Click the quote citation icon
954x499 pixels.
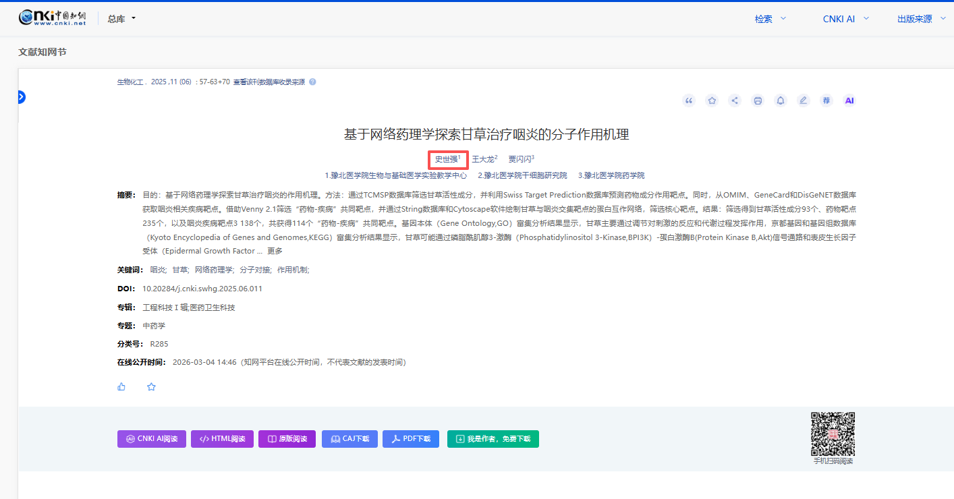click(689, 100)
